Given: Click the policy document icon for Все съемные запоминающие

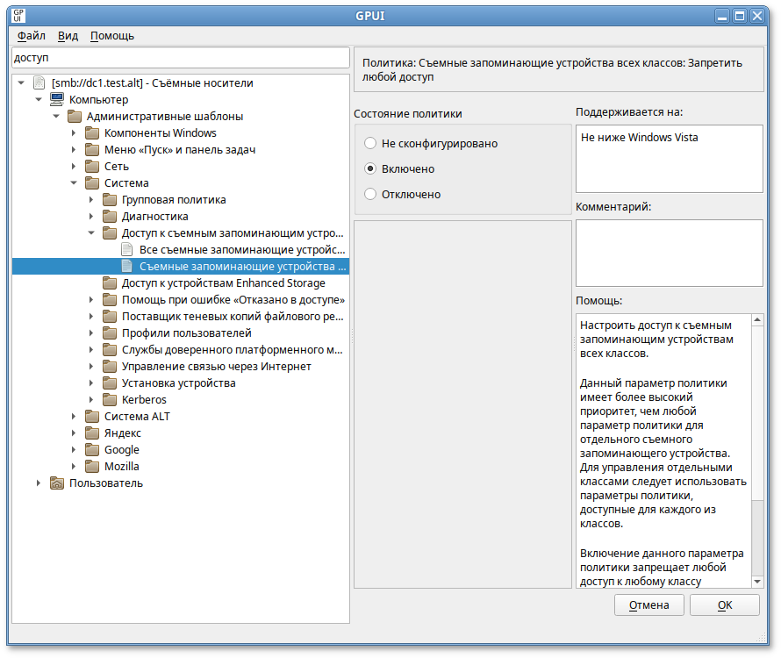Looking at the screenshot, I should (127, 250).
